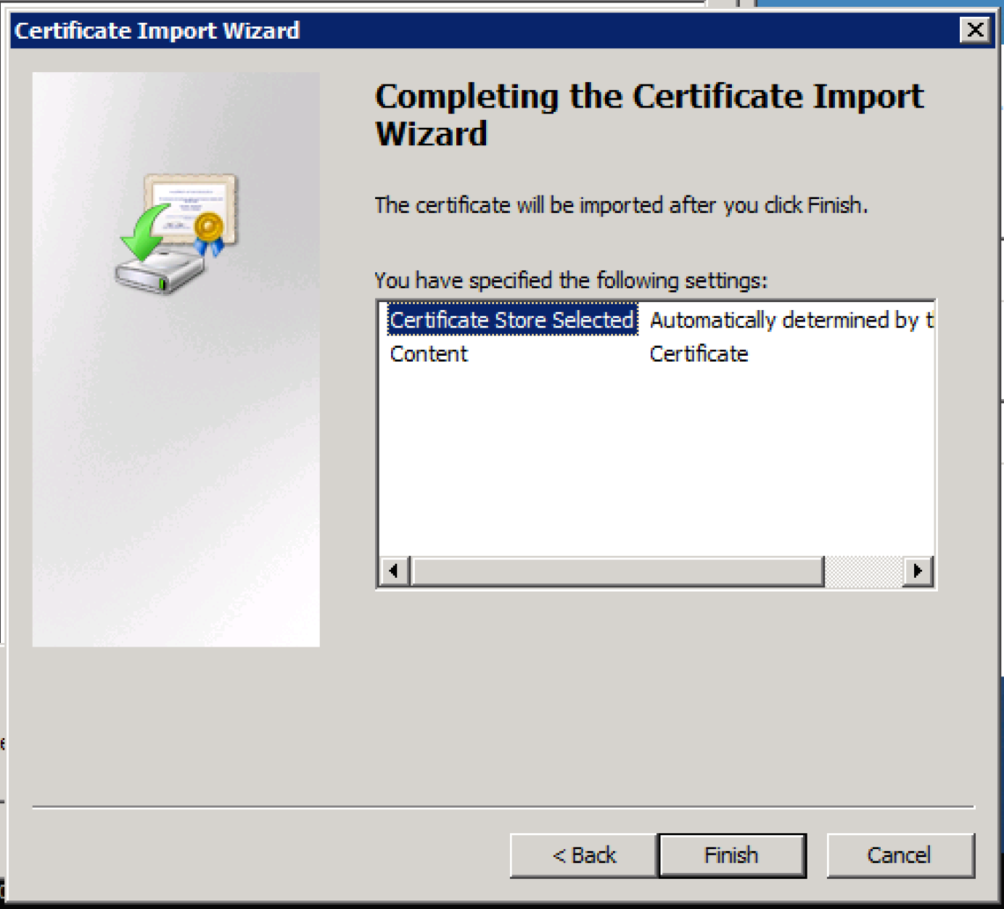Select the Certificate Store Selected row
Viewport: 1004px width, 909px height.
(x=512, y=321)
